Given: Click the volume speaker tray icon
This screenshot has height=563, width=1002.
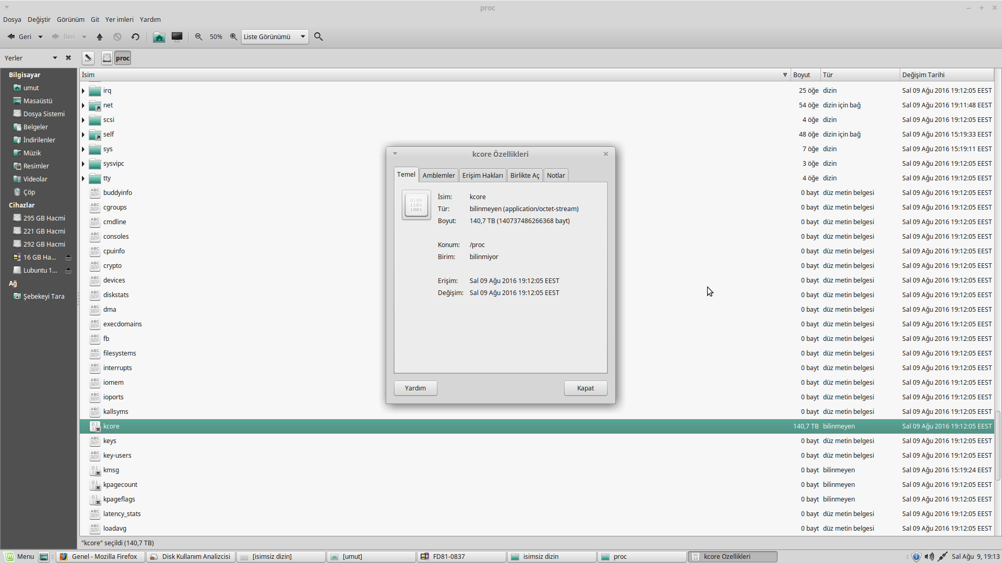Looking at the screenshot, I should (929, 557).
